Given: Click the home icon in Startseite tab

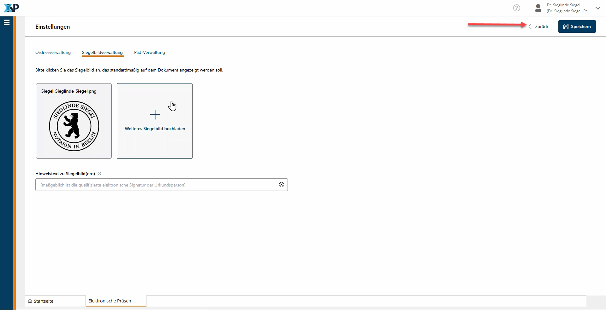Looking at the screenshot, I should [30, 301].
